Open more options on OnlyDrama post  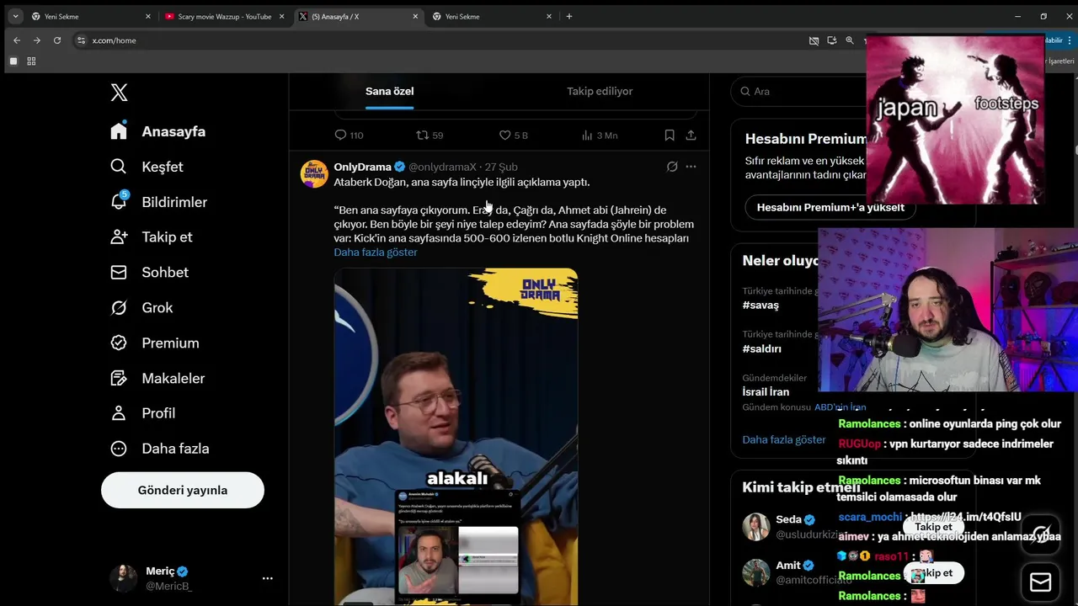click(691, 167)
